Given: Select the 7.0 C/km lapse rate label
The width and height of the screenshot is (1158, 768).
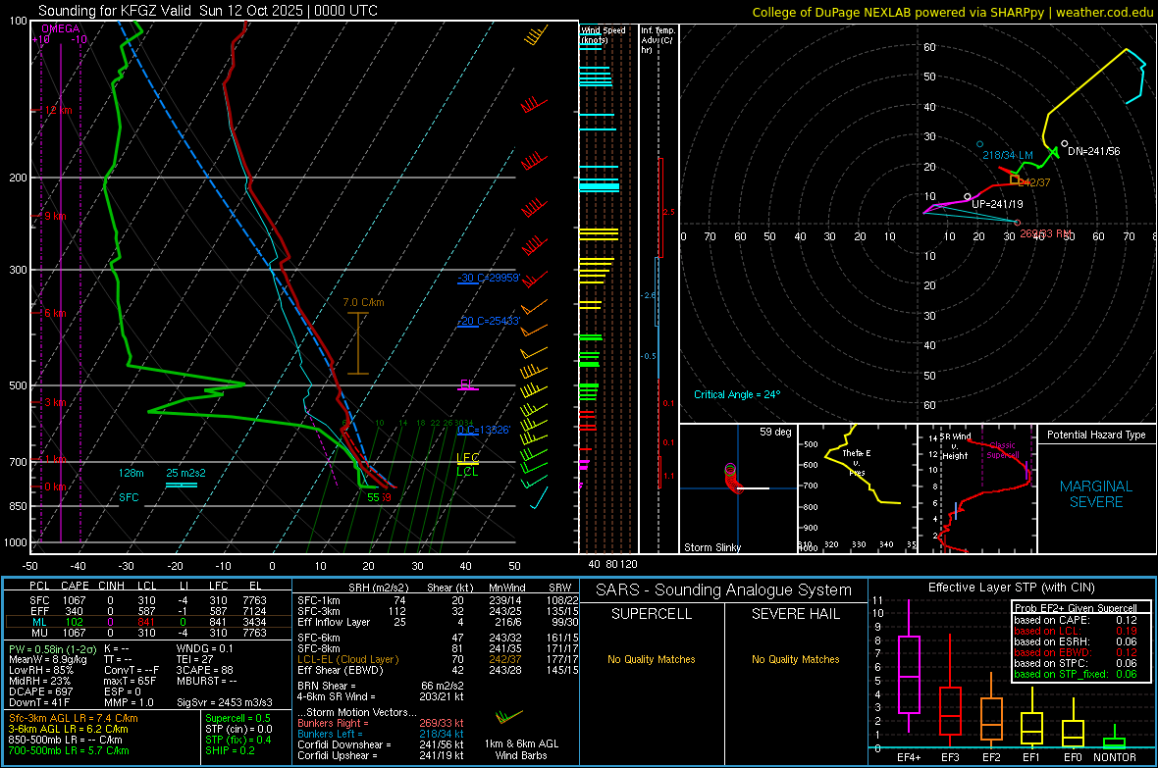Looking at the screenshot, I should pos(363,302).
